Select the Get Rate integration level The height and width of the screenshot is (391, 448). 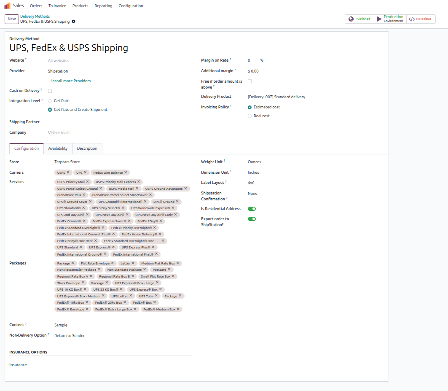tap(50, 101)
